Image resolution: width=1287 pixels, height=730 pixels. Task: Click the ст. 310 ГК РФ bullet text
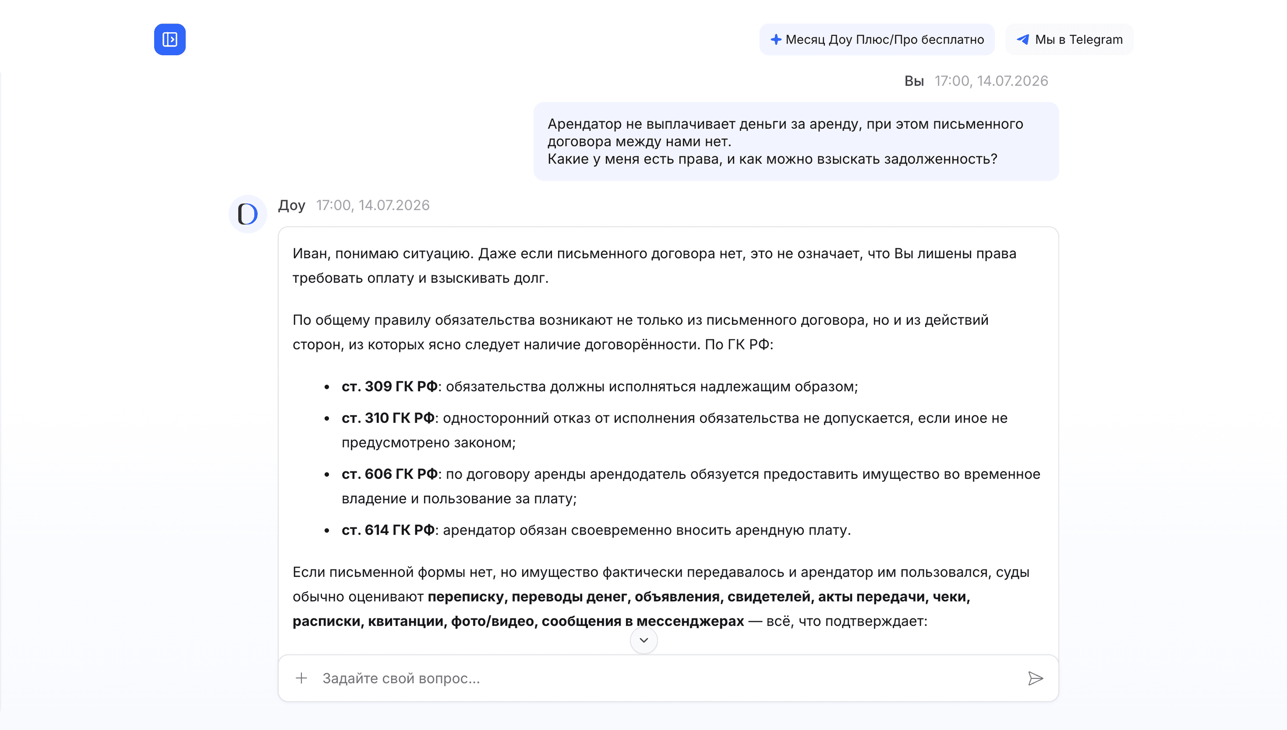675,430
